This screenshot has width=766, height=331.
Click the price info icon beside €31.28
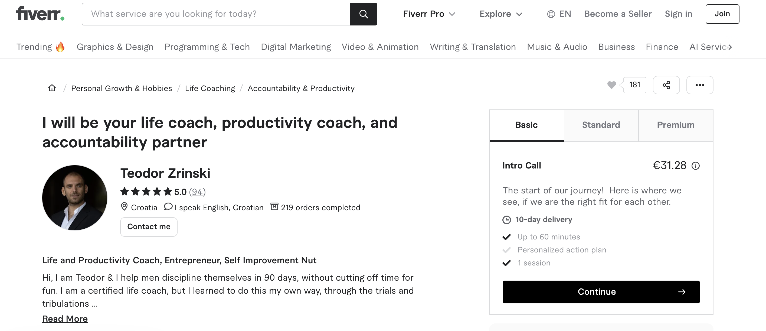695,165
